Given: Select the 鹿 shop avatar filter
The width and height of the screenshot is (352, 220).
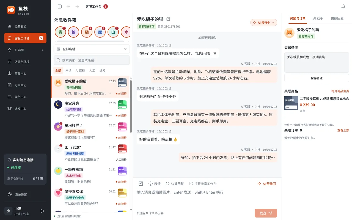Looking at the screenshot, I should (x=100, y=32).
